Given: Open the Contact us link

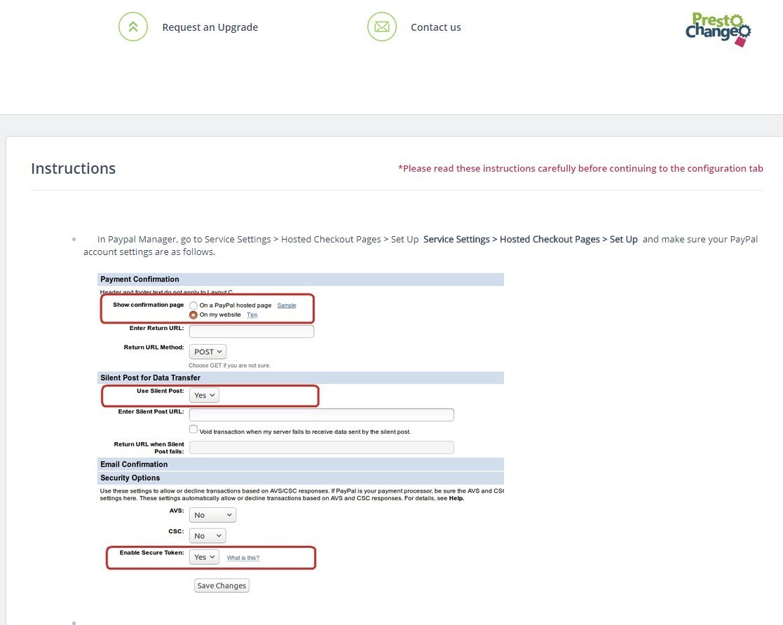Looking at the screenshot, I should pos(435,27).
